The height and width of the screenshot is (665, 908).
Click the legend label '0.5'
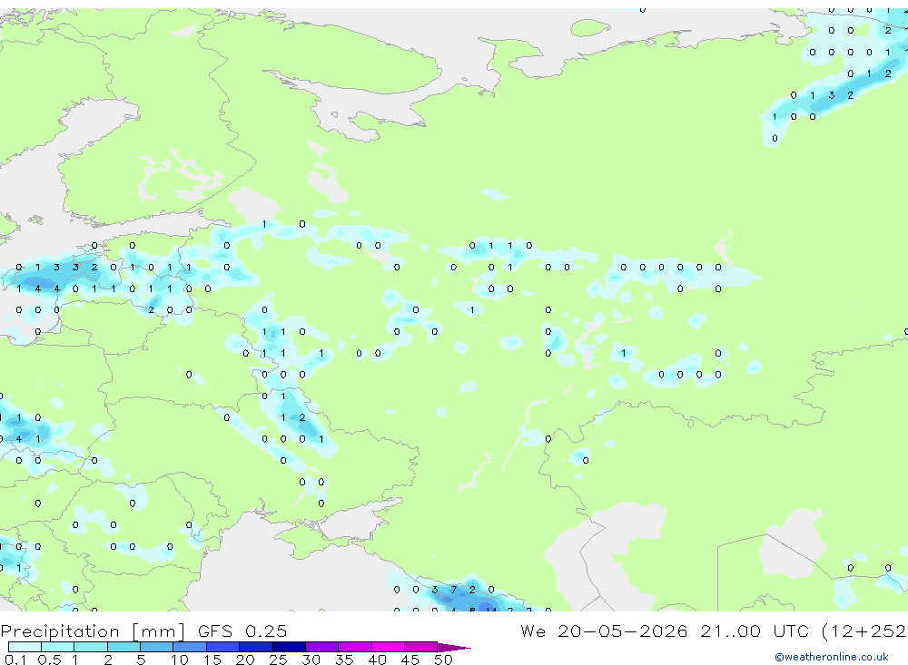(49, 660)
